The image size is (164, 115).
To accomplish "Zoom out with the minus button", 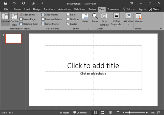I will (x=123, y=113).
